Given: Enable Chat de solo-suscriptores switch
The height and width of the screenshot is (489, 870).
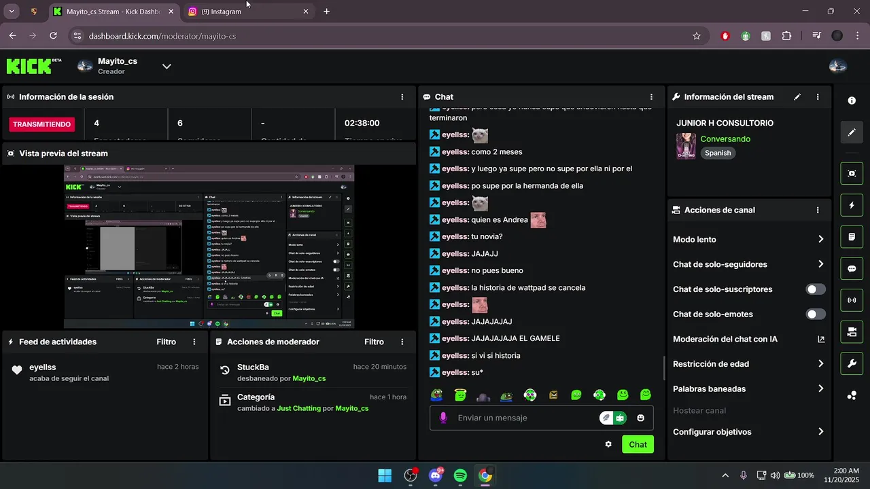Looking at the screenshot, I should pos(816,289).
